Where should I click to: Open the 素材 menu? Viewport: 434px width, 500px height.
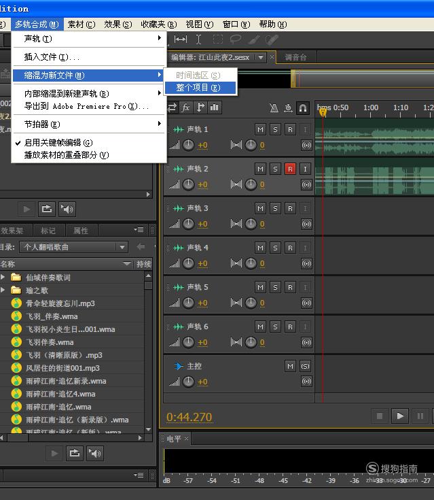[82, 24]
